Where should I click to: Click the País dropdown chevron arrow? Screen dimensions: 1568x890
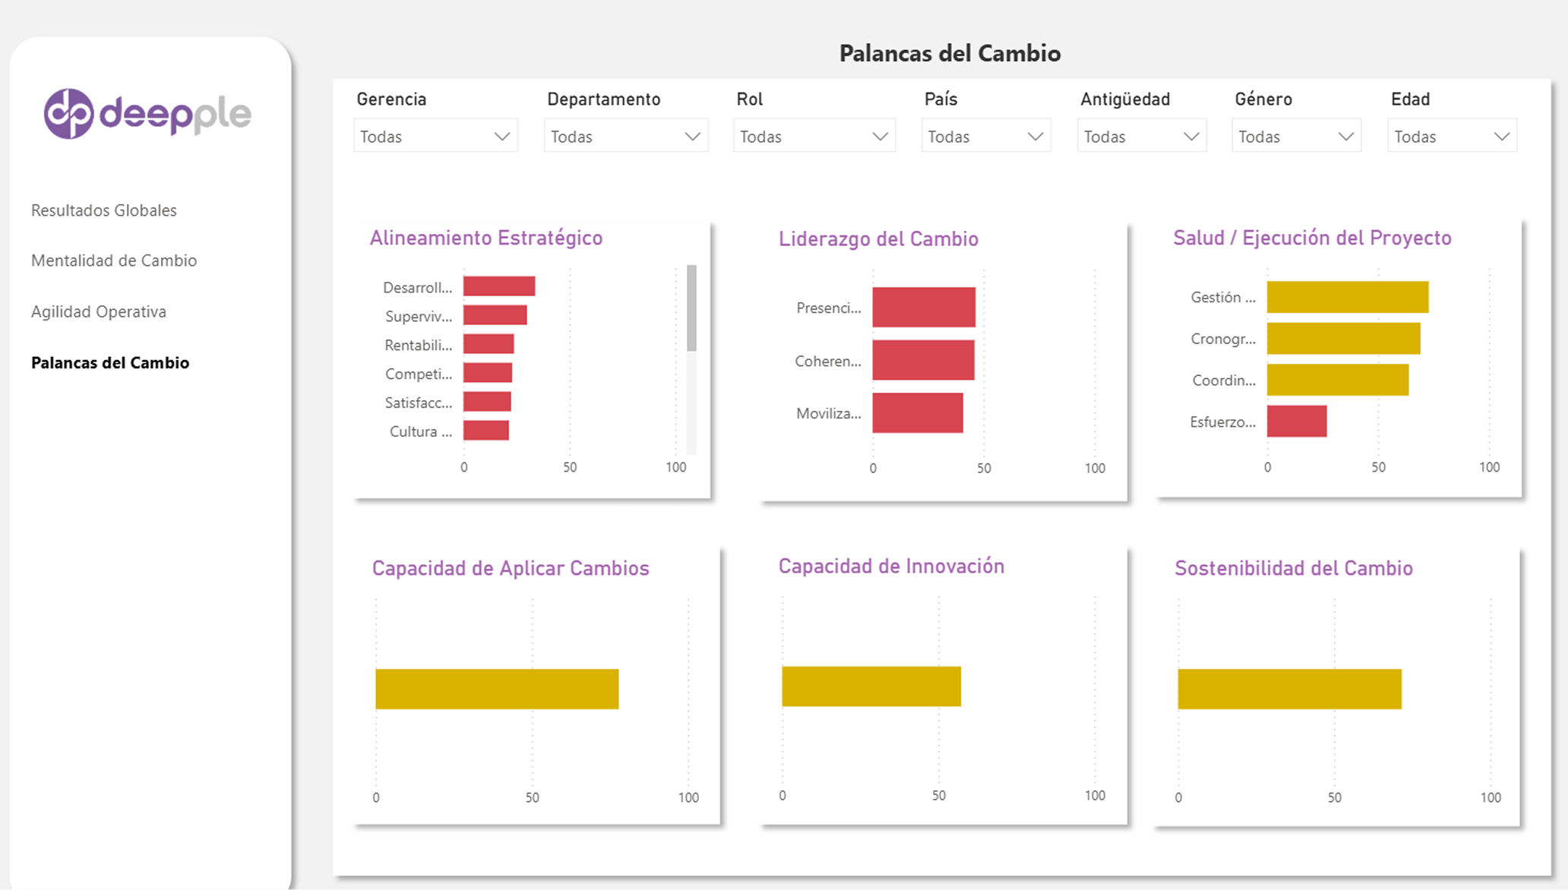(x=1035, y=137)
